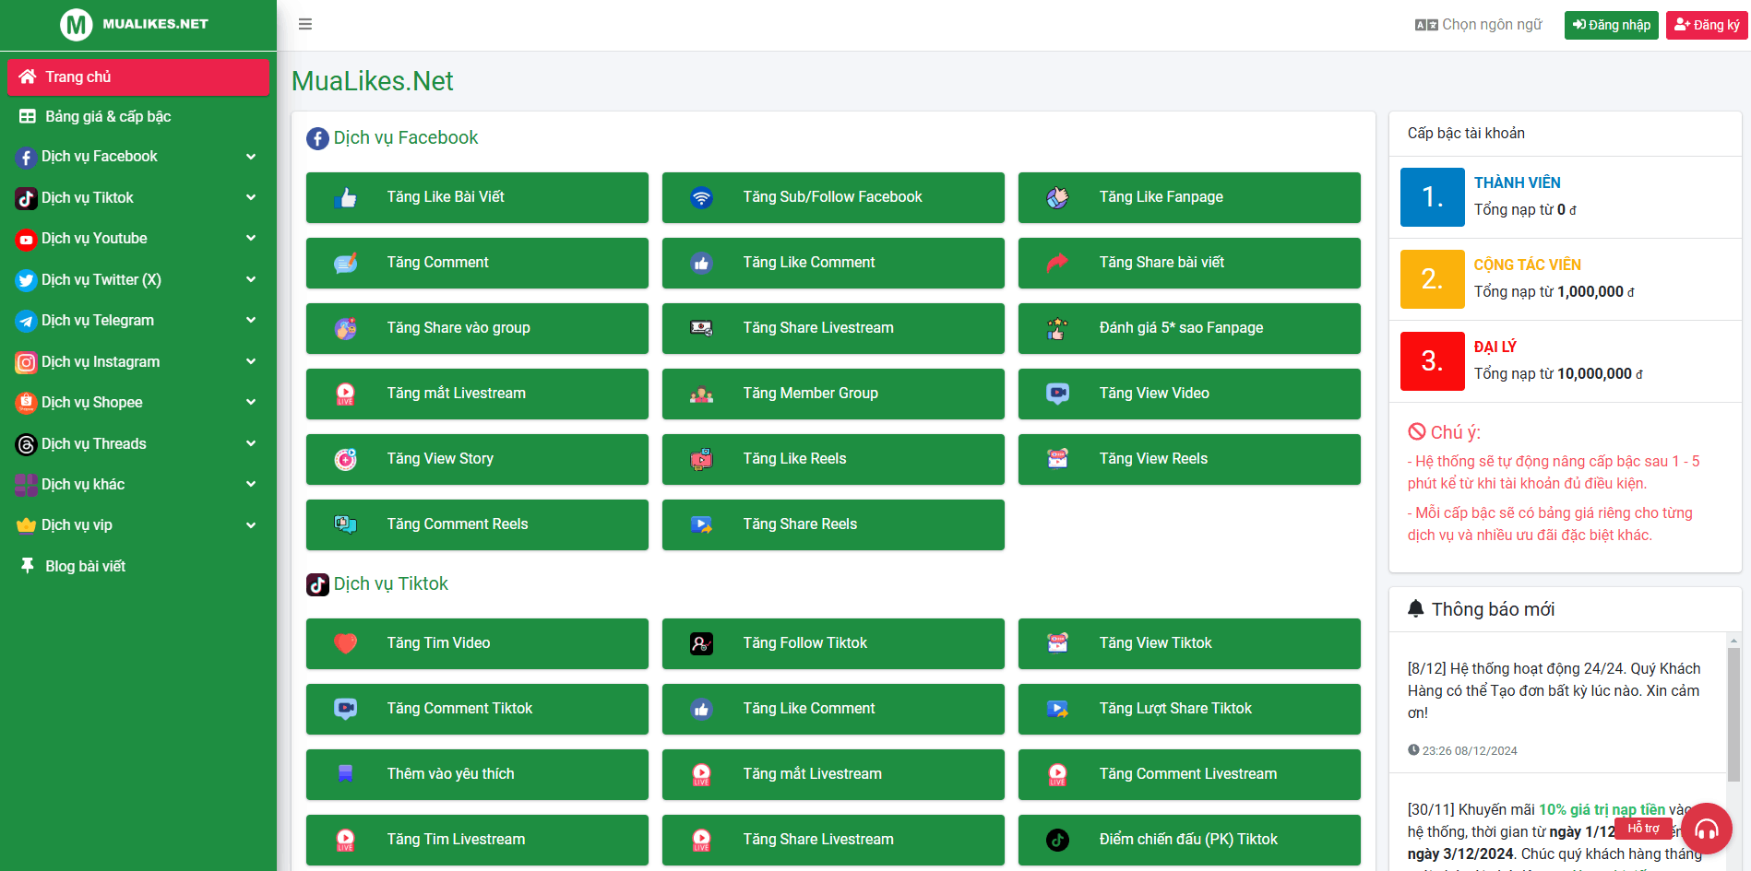Open the Blog bài viết menu item
Screen dimensions: 1751x871
[85, 567]
